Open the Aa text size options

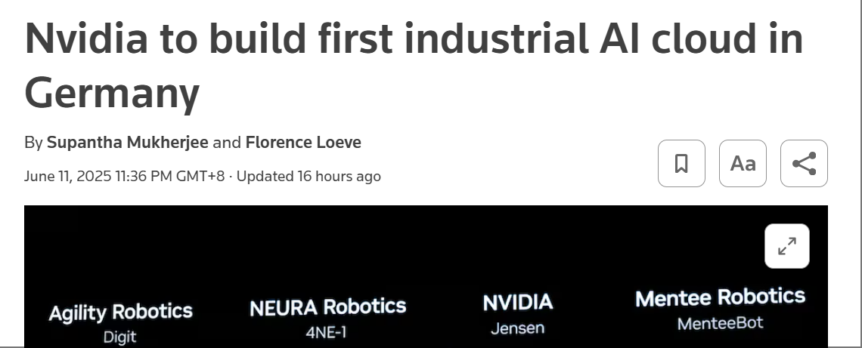pos(743,163)
